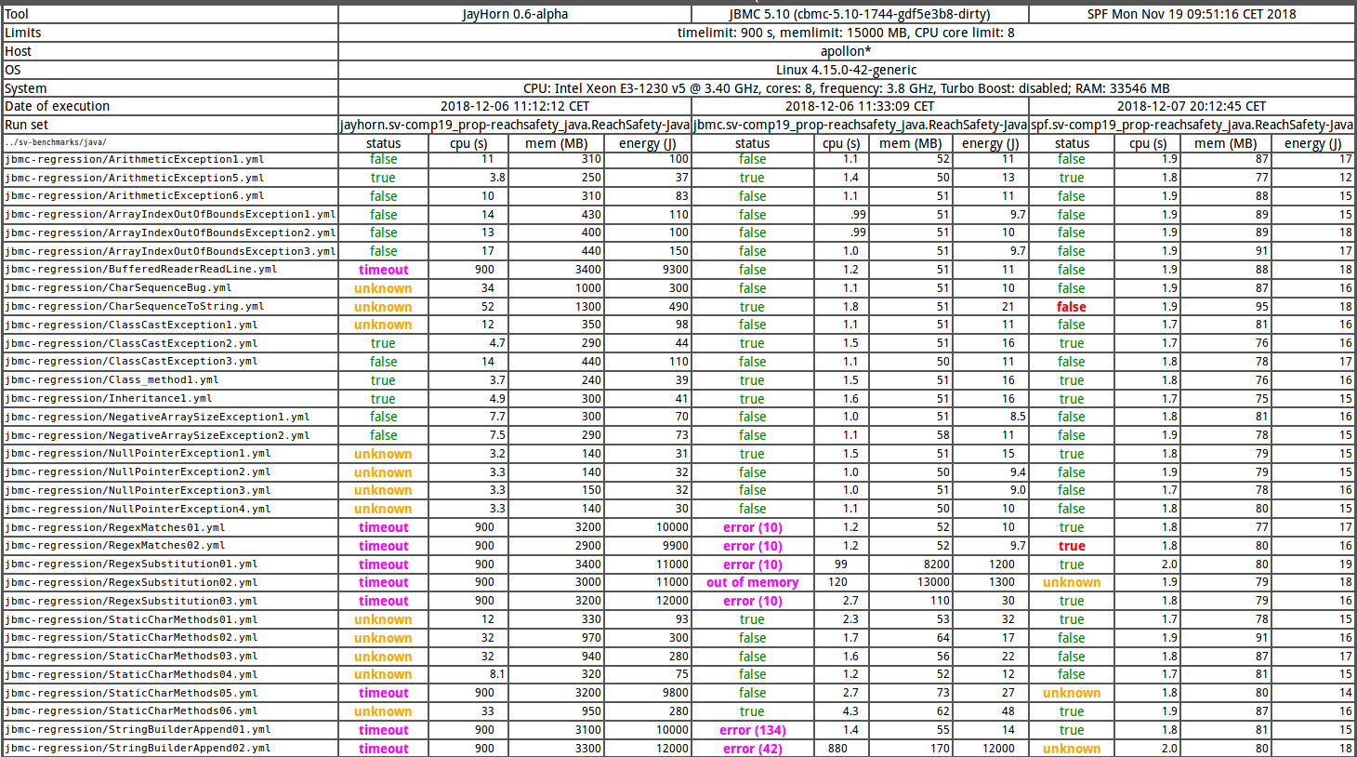Open JBMC's true status for StaticCharMethods06
1357x757 pixels.
752,711
